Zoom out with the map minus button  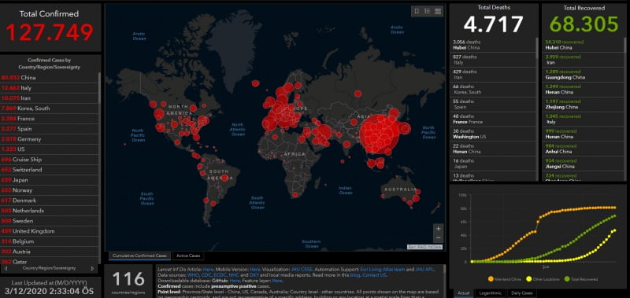[439, 237]
